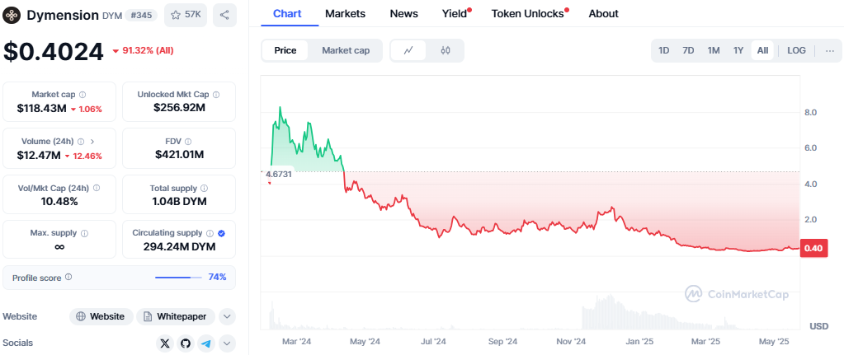This screenshot has height=355, width=844.
Task: Click Vol/Mkt Cap info icon
Action: [x=97, y=189]
